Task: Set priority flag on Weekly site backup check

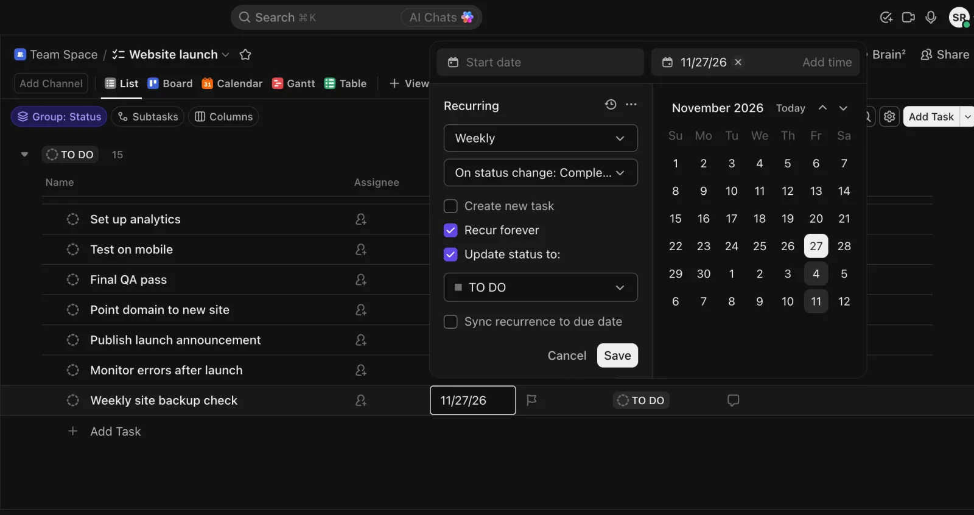Action: 531,400
